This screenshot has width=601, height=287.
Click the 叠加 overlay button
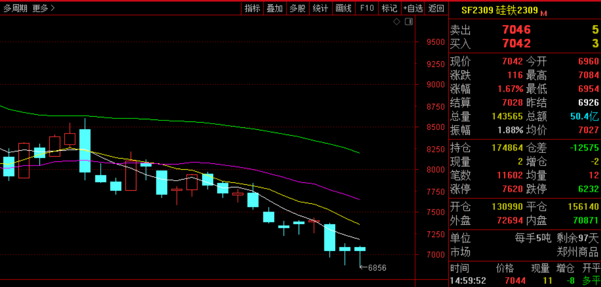pyautogui.click(x=275, y=8)
